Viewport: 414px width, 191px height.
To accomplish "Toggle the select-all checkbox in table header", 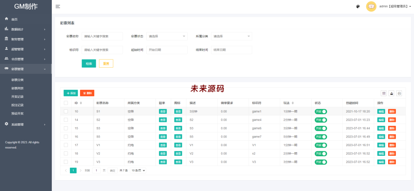I will coord(66,103).
